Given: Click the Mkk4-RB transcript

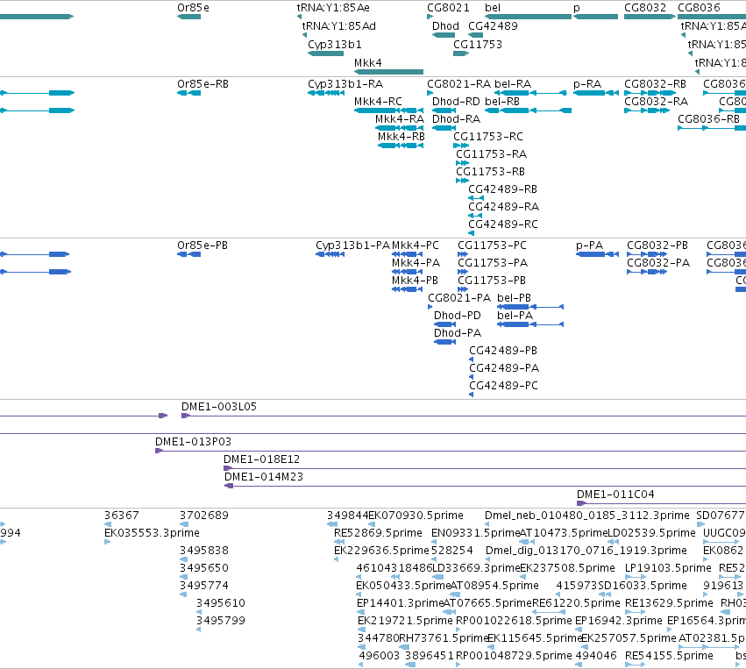Looking at the screenshot, I should click(x=400, y=146).
